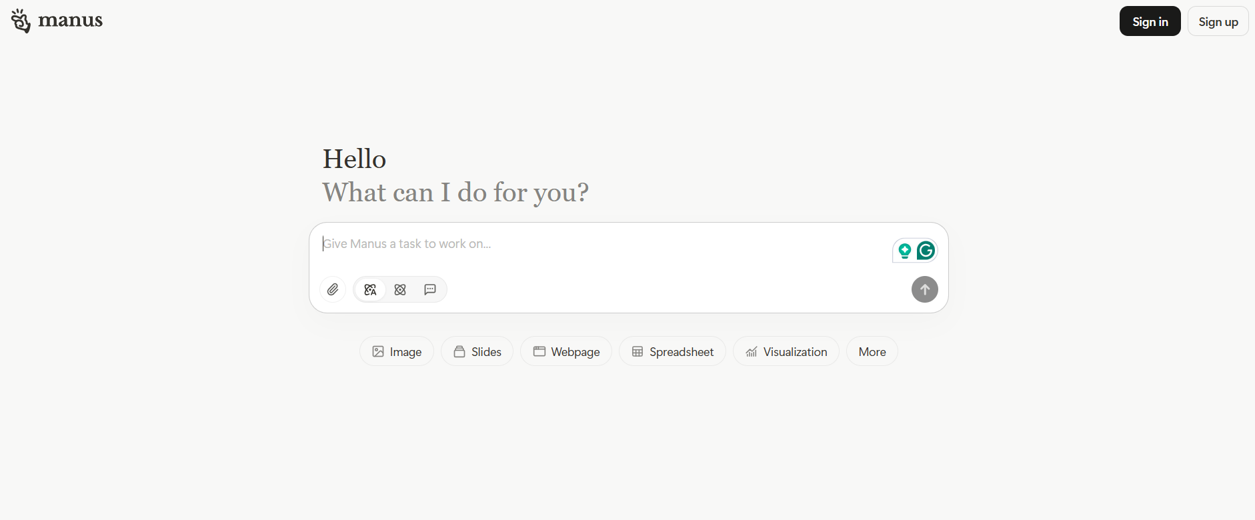Click the Sign up button
This screenshot has height=520, width=1255.
click(1218, 21)
